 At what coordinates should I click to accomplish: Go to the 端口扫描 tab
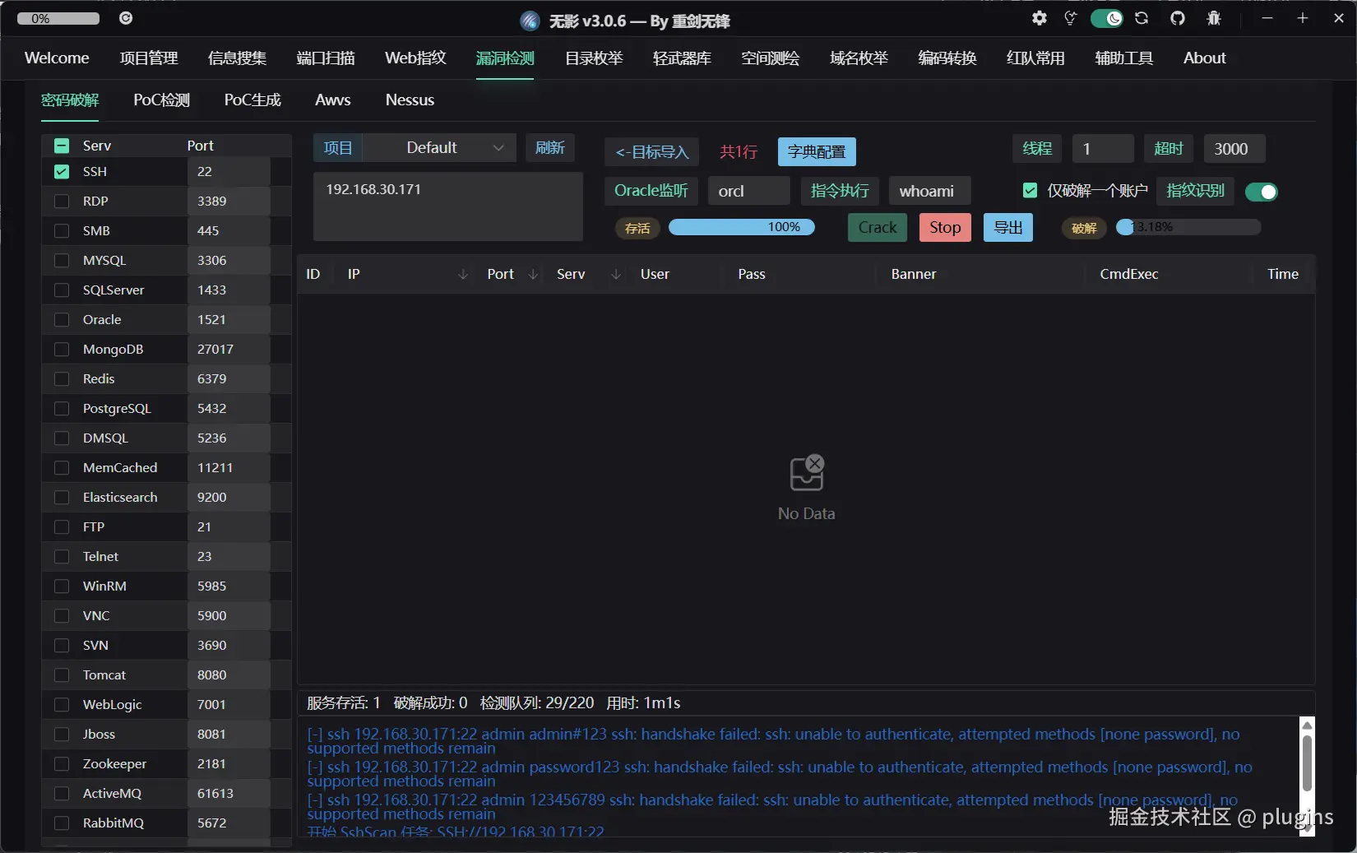point(326,58)
